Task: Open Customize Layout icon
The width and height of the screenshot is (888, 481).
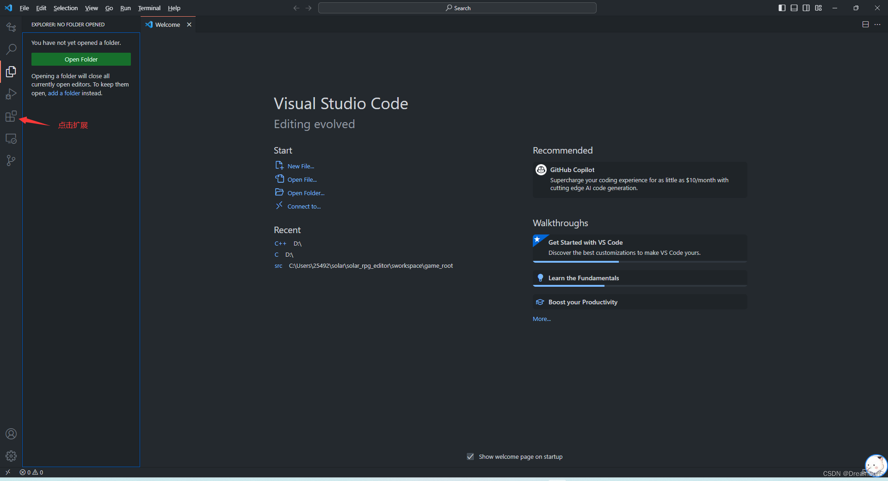Action: point(819,8)
